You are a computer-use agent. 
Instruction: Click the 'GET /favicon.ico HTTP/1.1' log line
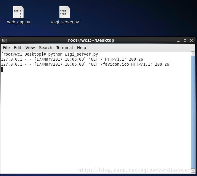click(x=85, y=64)
